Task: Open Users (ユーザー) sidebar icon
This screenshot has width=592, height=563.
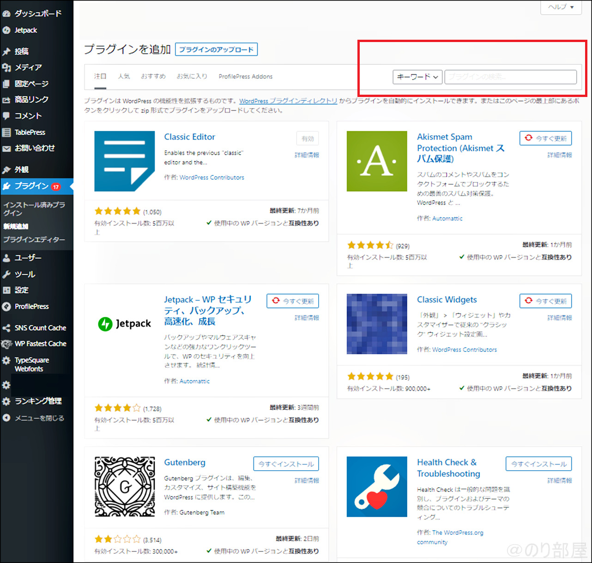Action: coord(6,258)
